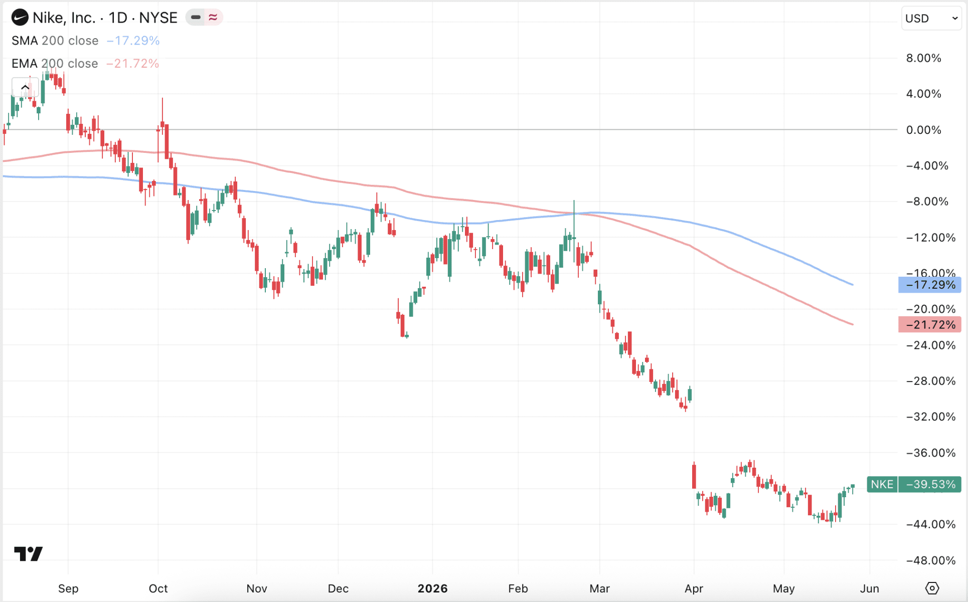
Task: Click the -28.00% axis label
Action: pyautogui.click(x=930, y=381)
